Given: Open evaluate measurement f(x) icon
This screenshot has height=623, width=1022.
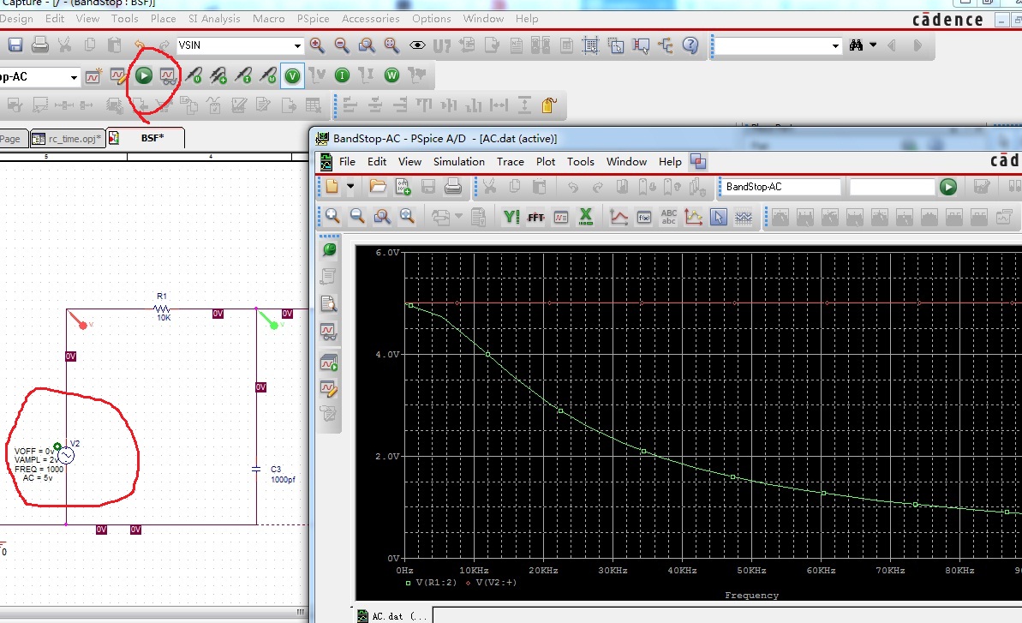Looking at the screenshot, I should 643,217.
